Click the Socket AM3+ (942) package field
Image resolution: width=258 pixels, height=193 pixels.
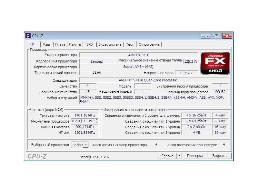point(139,67)
